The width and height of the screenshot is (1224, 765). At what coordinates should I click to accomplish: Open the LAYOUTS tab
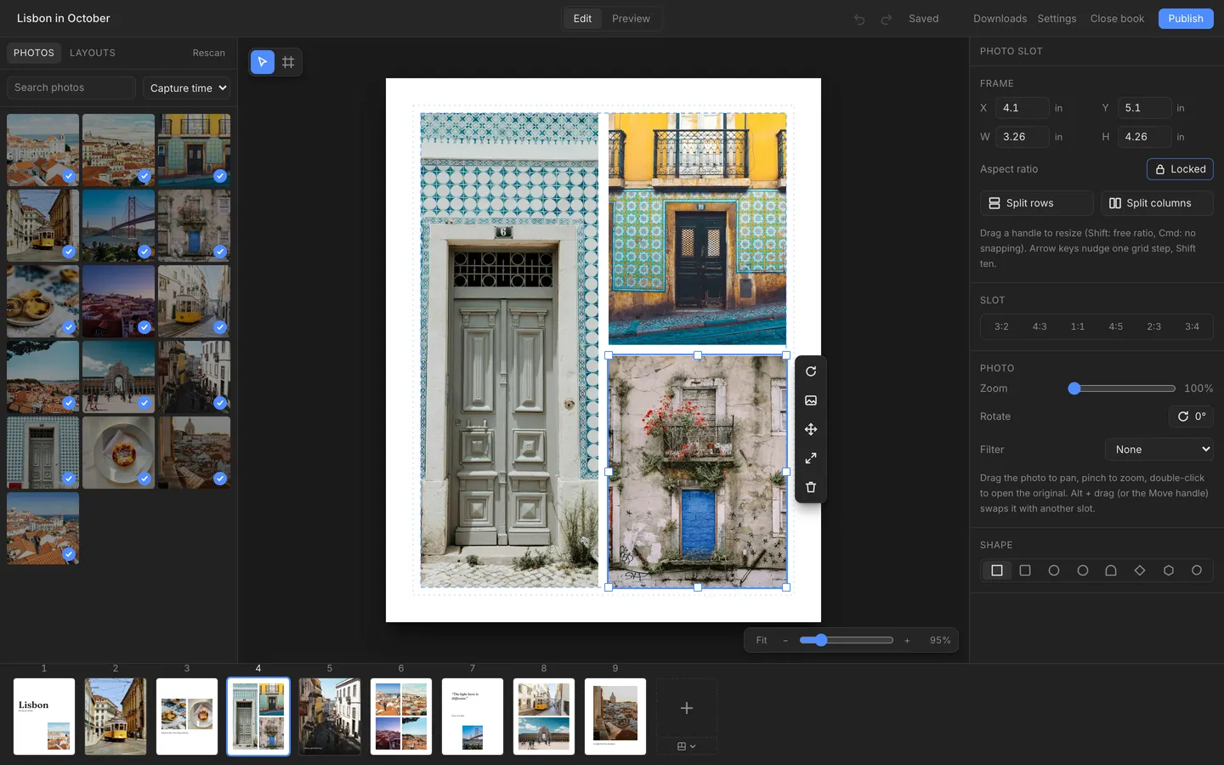click(93, 53)
